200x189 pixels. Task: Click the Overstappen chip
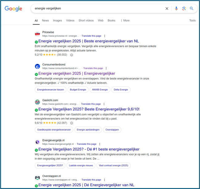tap(112, 130)
